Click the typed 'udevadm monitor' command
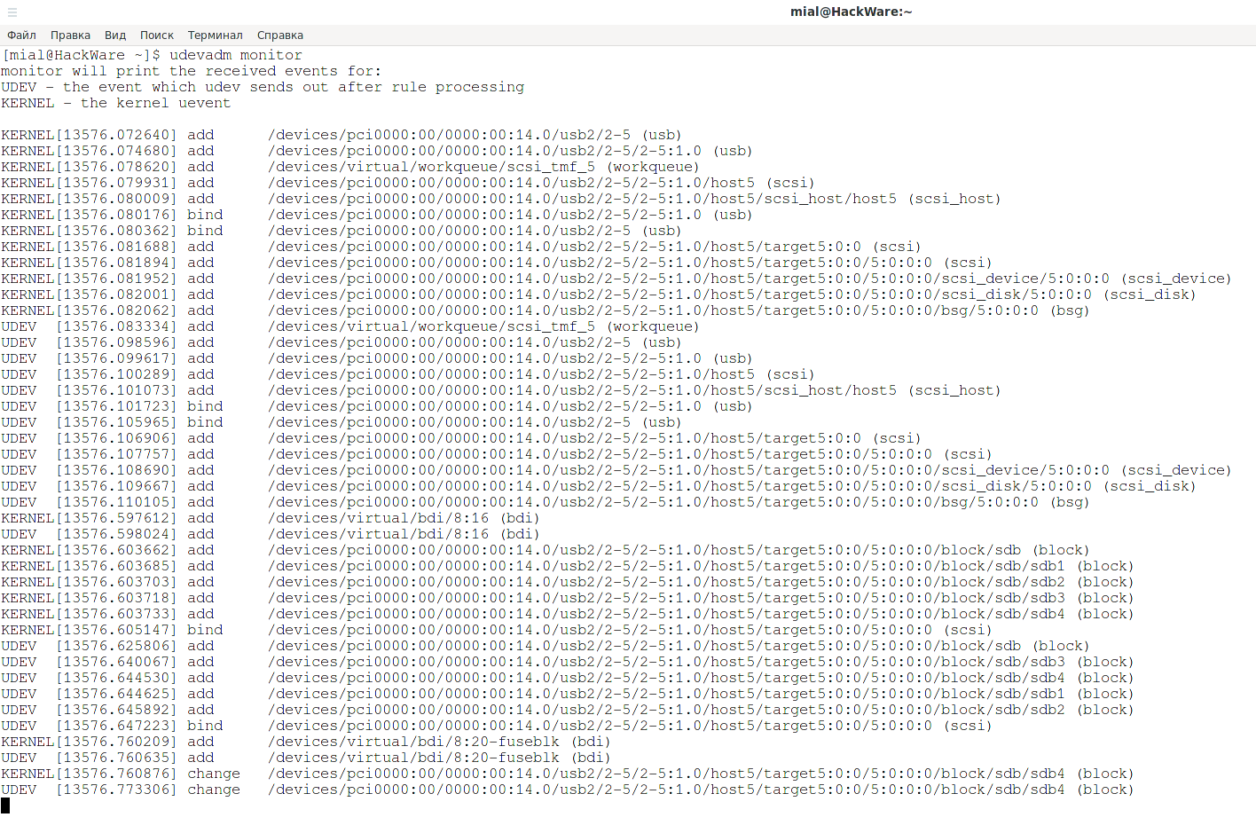The image size is (1256, 833). 235,55
